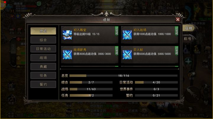
Task: Select the 誓约 oath category
Action: pos(43,84)
